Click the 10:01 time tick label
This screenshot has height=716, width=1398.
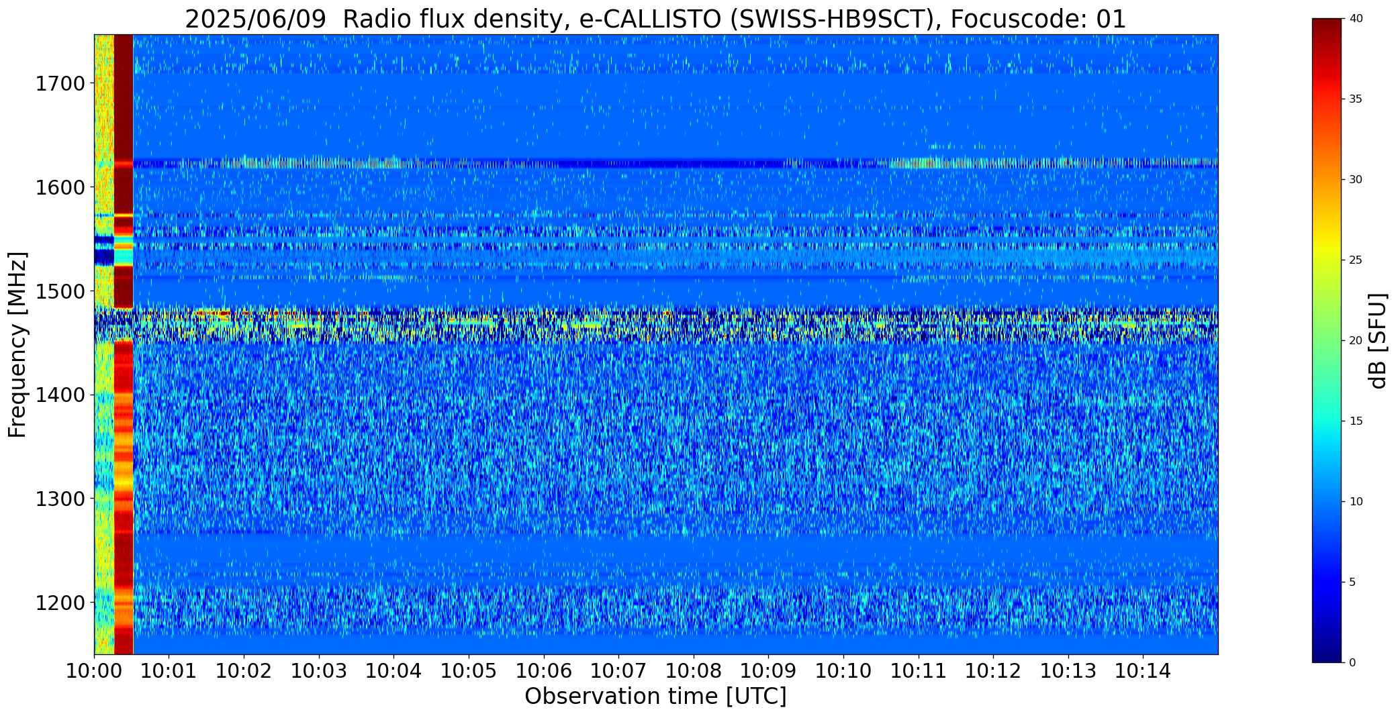(169, 671)
